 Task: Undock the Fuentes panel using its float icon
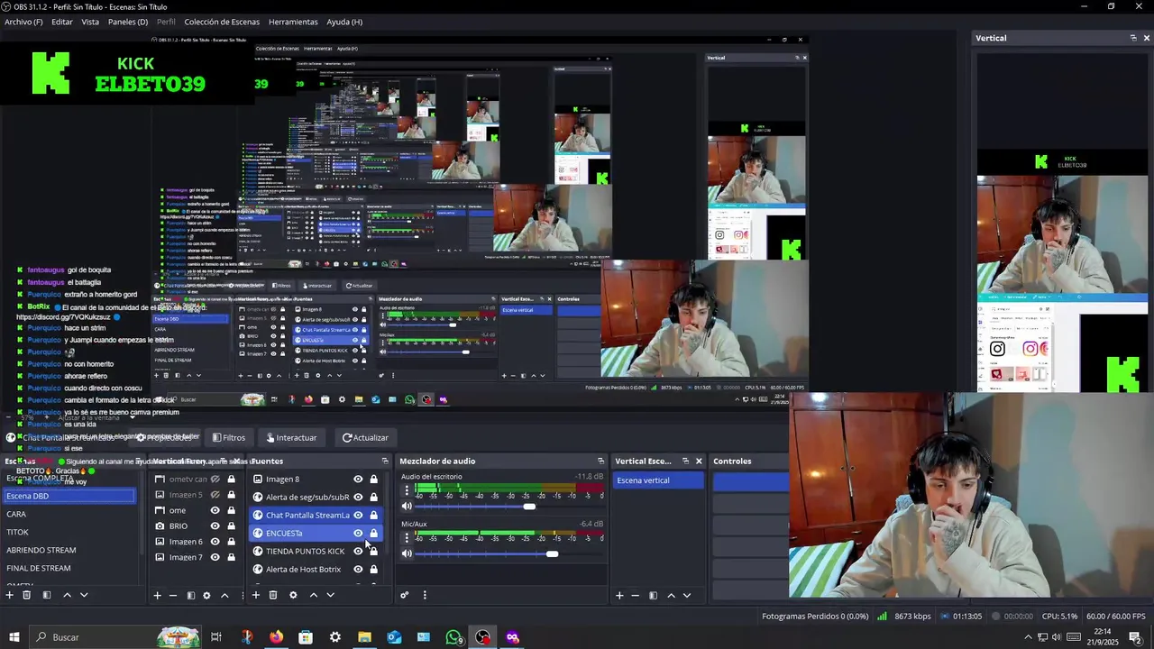(x=385, y=461)
